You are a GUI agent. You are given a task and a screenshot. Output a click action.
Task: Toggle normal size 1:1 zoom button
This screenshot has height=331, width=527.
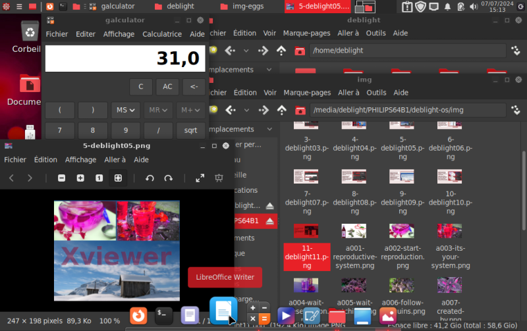tap(99, 178)
